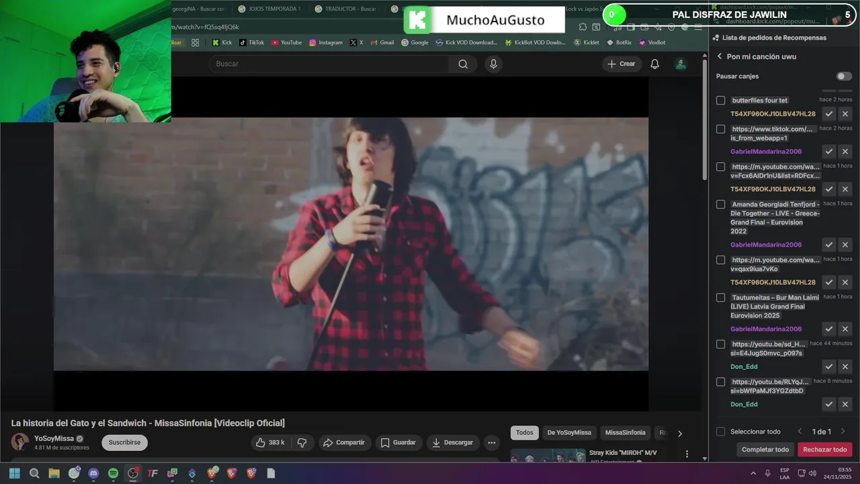The width and height of the screenshot is (860, 484).
Task: Open Discord from the taskbar
Action: click(93, 473)
